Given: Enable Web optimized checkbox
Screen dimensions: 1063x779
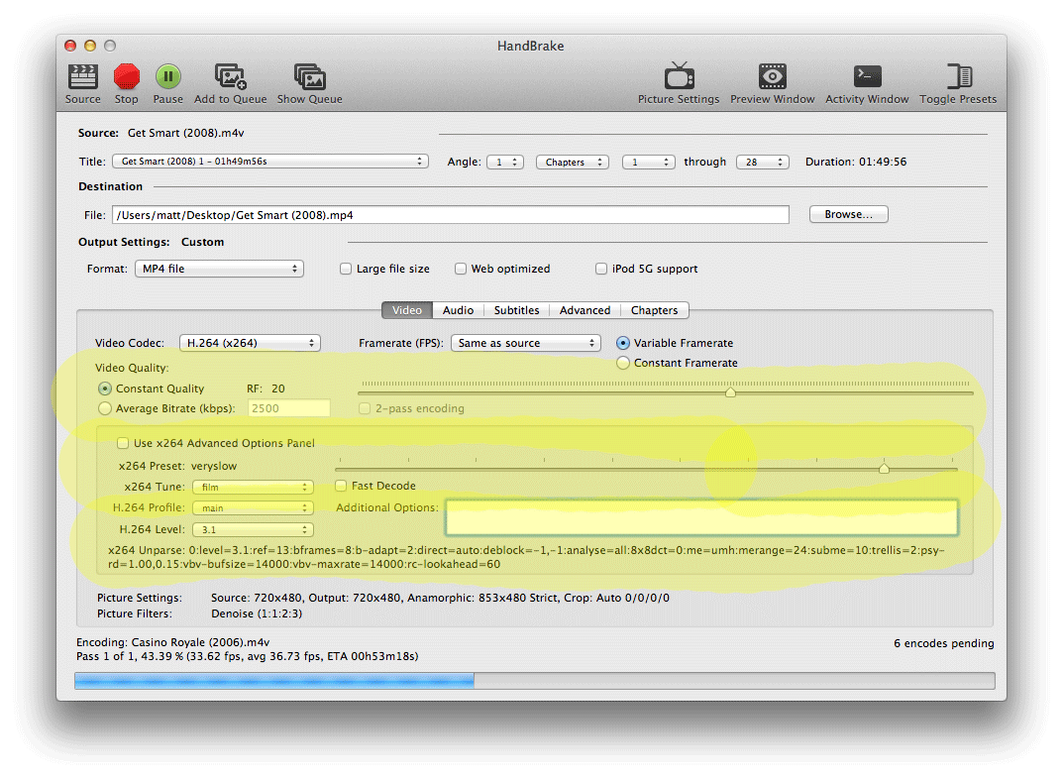Looking at the screenshot, I should point(461,269).
